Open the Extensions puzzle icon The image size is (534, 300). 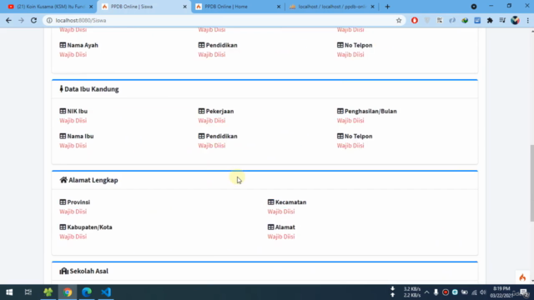tap(490, 20)
